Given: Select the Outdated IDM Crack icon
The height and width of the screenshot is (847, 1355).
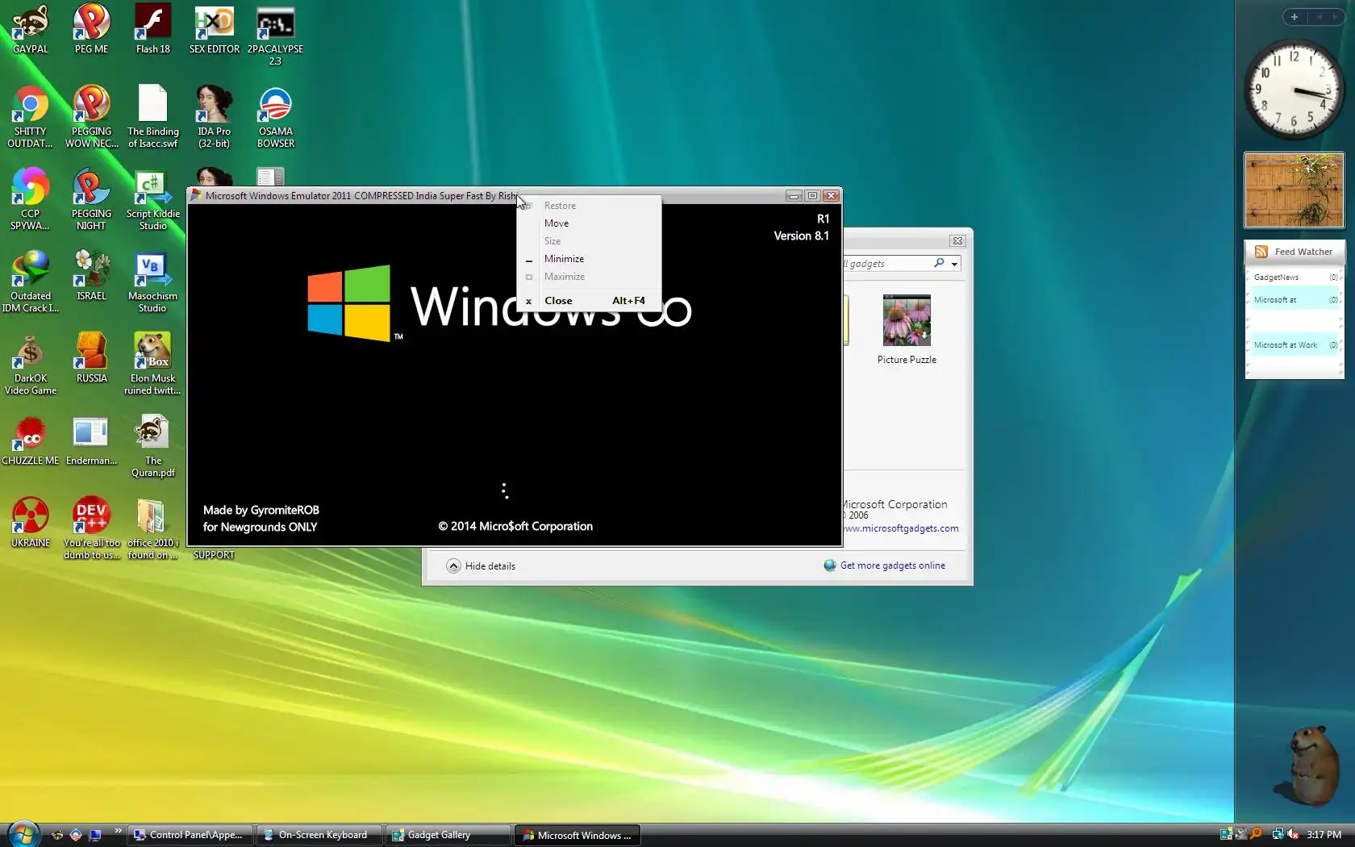Looking at the screenshot, I should pyautogui.click(x=31, y=282).
